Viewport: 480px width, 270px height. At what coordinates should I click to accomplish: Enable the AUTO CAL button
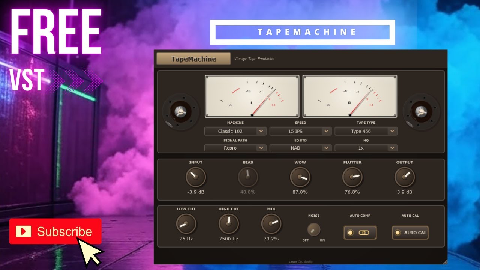click(x=410, y=232)
